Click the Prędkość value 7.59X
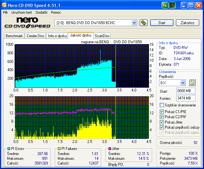Image resolution: width=204 pixels, height=169 pixels. (x=193, y=163)
